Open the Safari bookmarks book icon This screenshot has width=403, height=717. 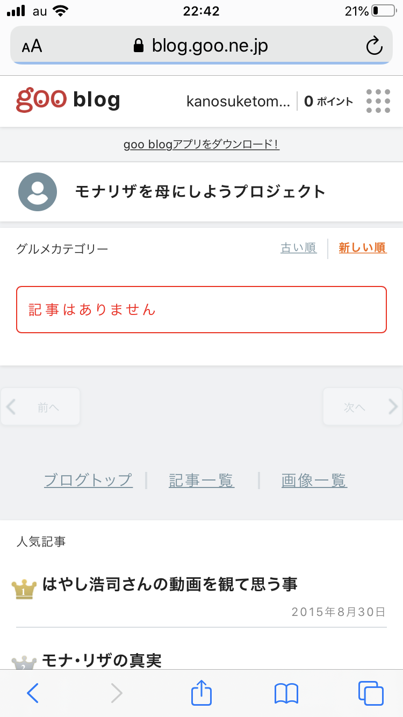pyautogui.click(x=286, y=693)
